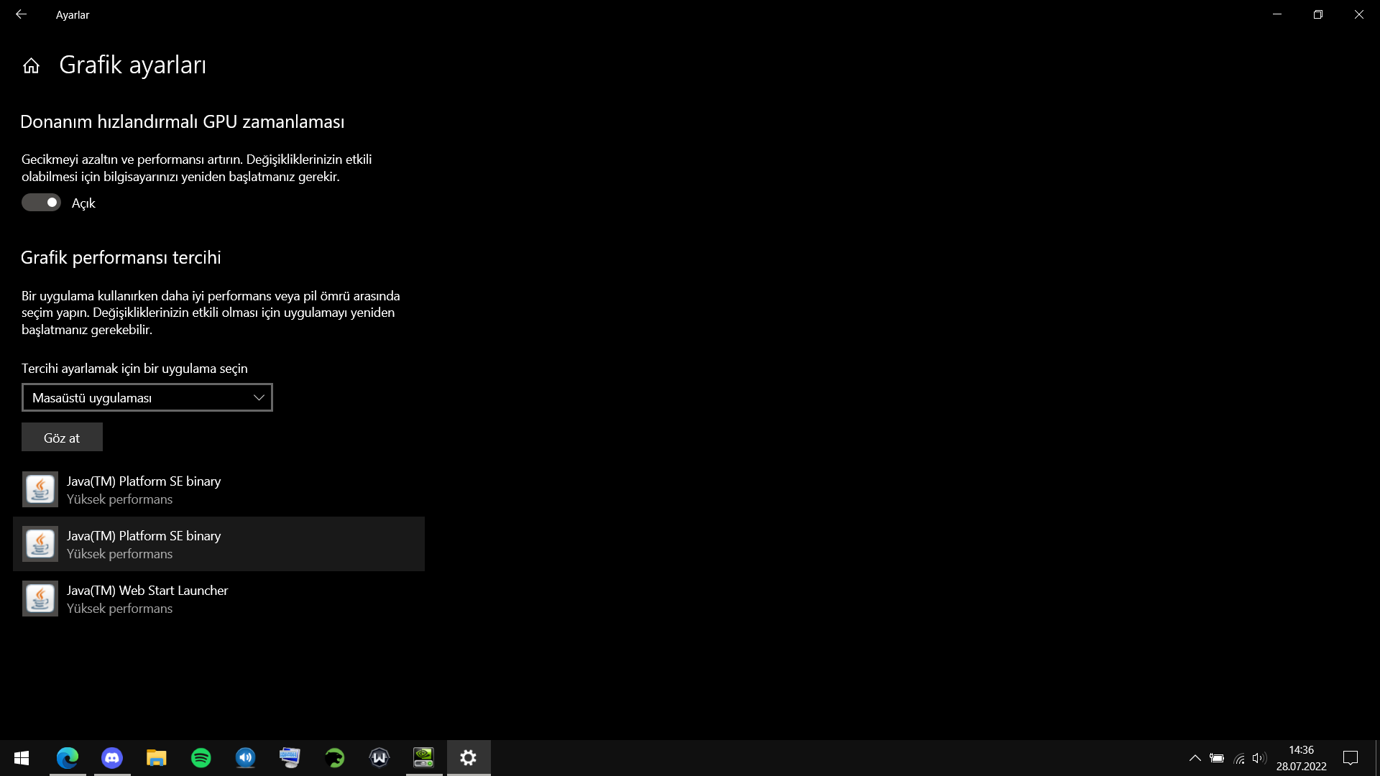The height and width of the screenshot is (776, 1380).
Task: Click the Windows Start button
Action: (x=22, y=758)
